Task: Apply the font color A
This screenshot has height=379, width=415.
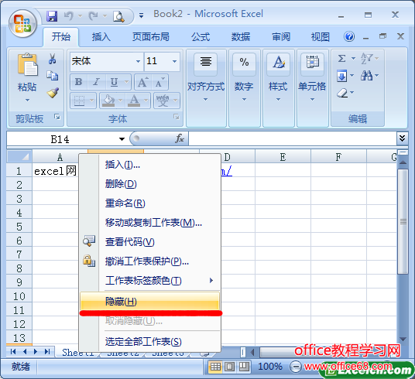Action: tap(134, 101)
